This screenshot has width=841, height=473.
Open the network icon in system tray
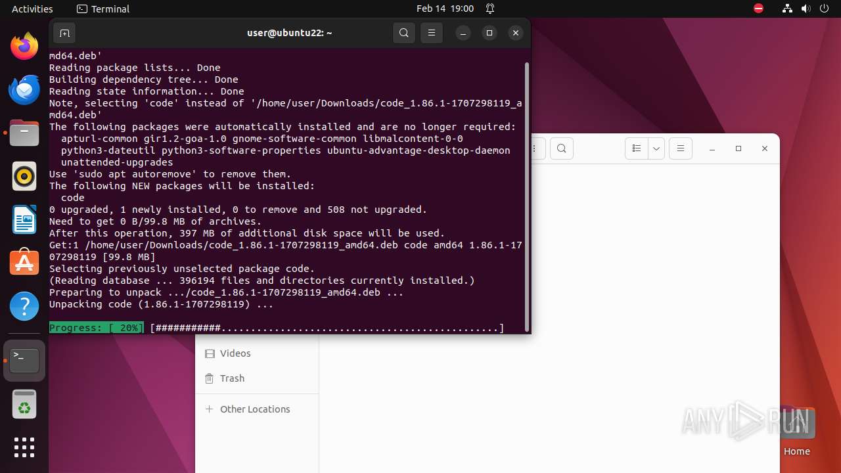coord(788,9)
